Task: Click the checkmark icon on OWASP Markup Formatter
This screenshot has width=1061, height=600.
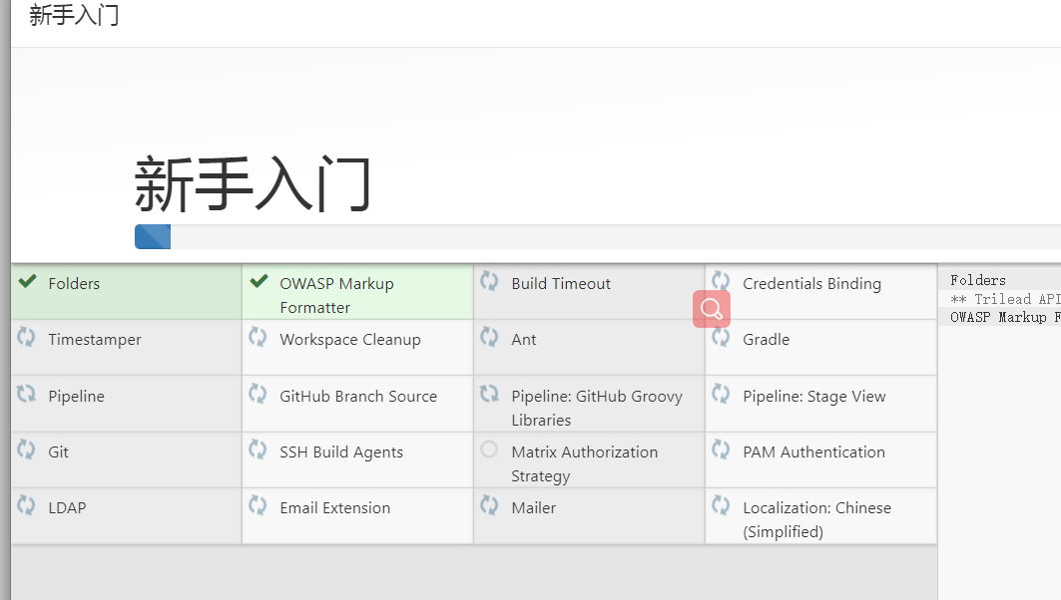Action: click(x=258, y=282)
